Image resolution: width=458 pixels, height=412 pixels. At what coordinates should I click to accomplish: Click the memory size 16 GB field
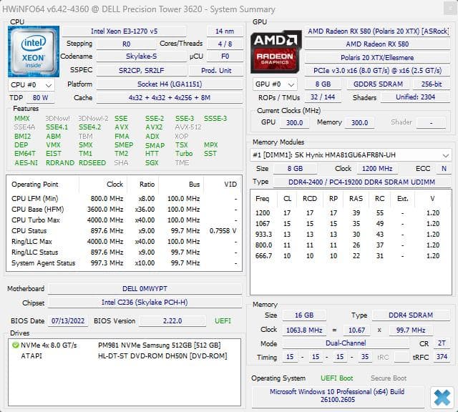304,315
